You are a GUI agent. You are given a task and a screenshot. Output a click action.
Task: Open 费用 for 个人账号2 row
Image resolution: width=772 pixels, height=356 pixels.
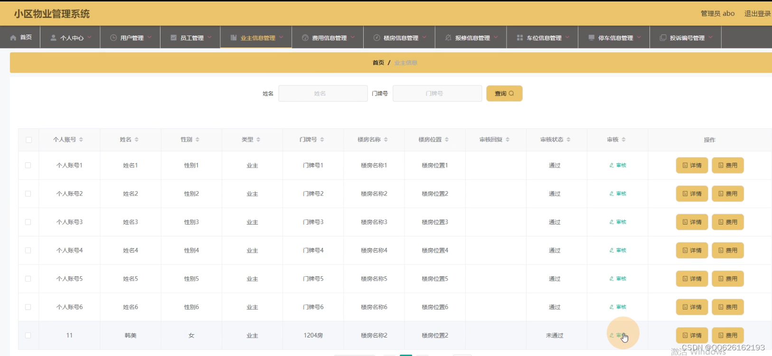pyautogui.click(x=728, y=194)
